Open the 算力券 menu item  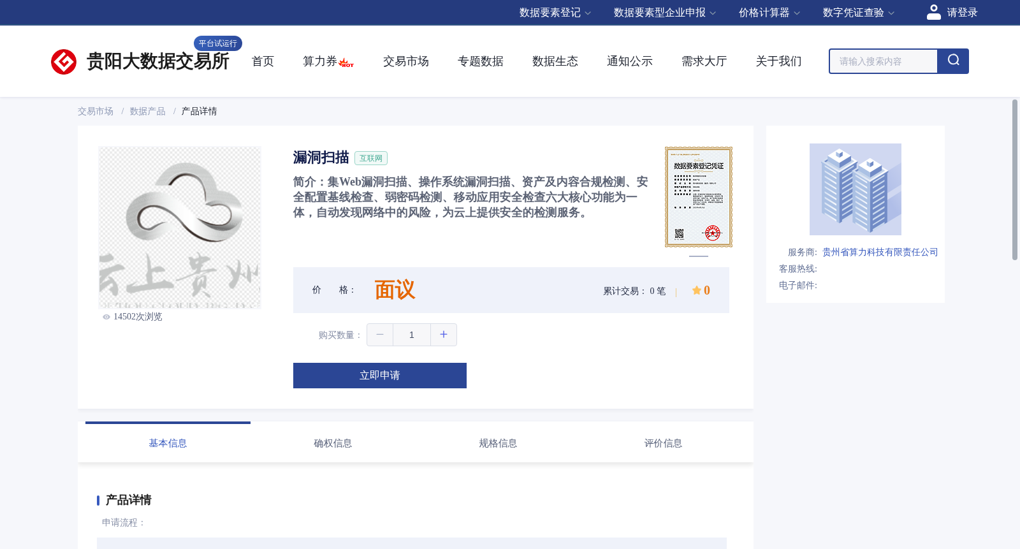coord(320,61)
